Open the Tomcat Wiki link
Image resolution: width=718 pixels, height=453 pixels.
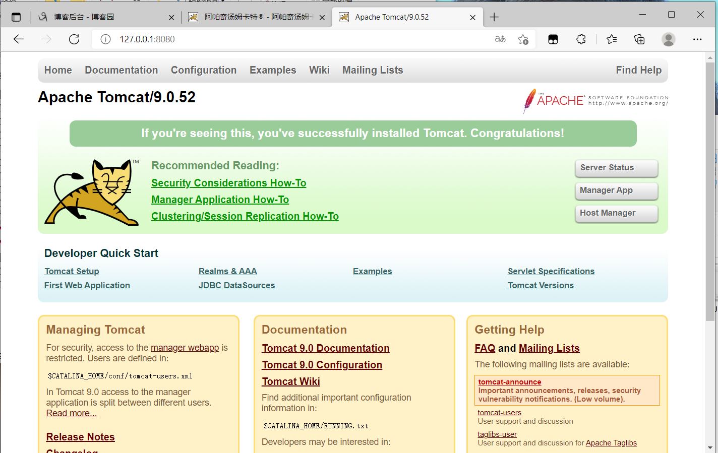coord(291,381)
